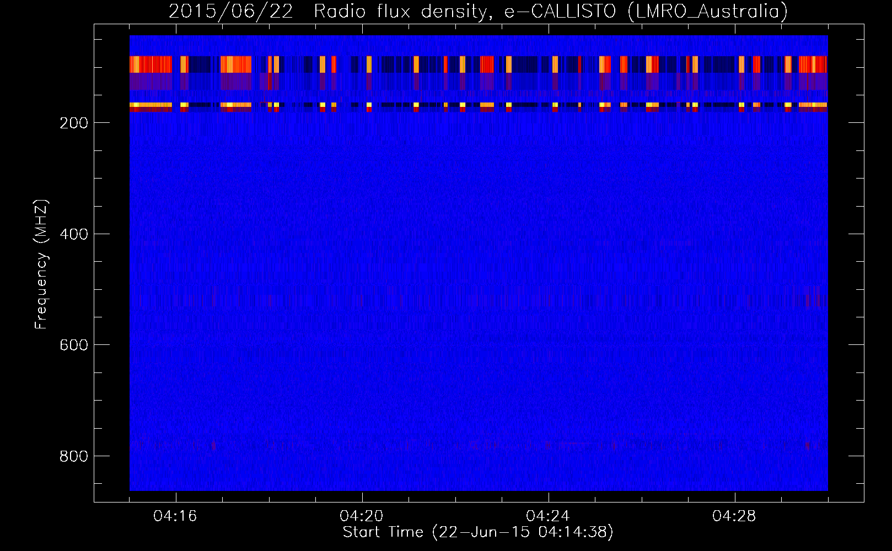Click the '400' frequency tick label
Screen dimensions: 892x551
pyautogui.click(x=73, y=234)
